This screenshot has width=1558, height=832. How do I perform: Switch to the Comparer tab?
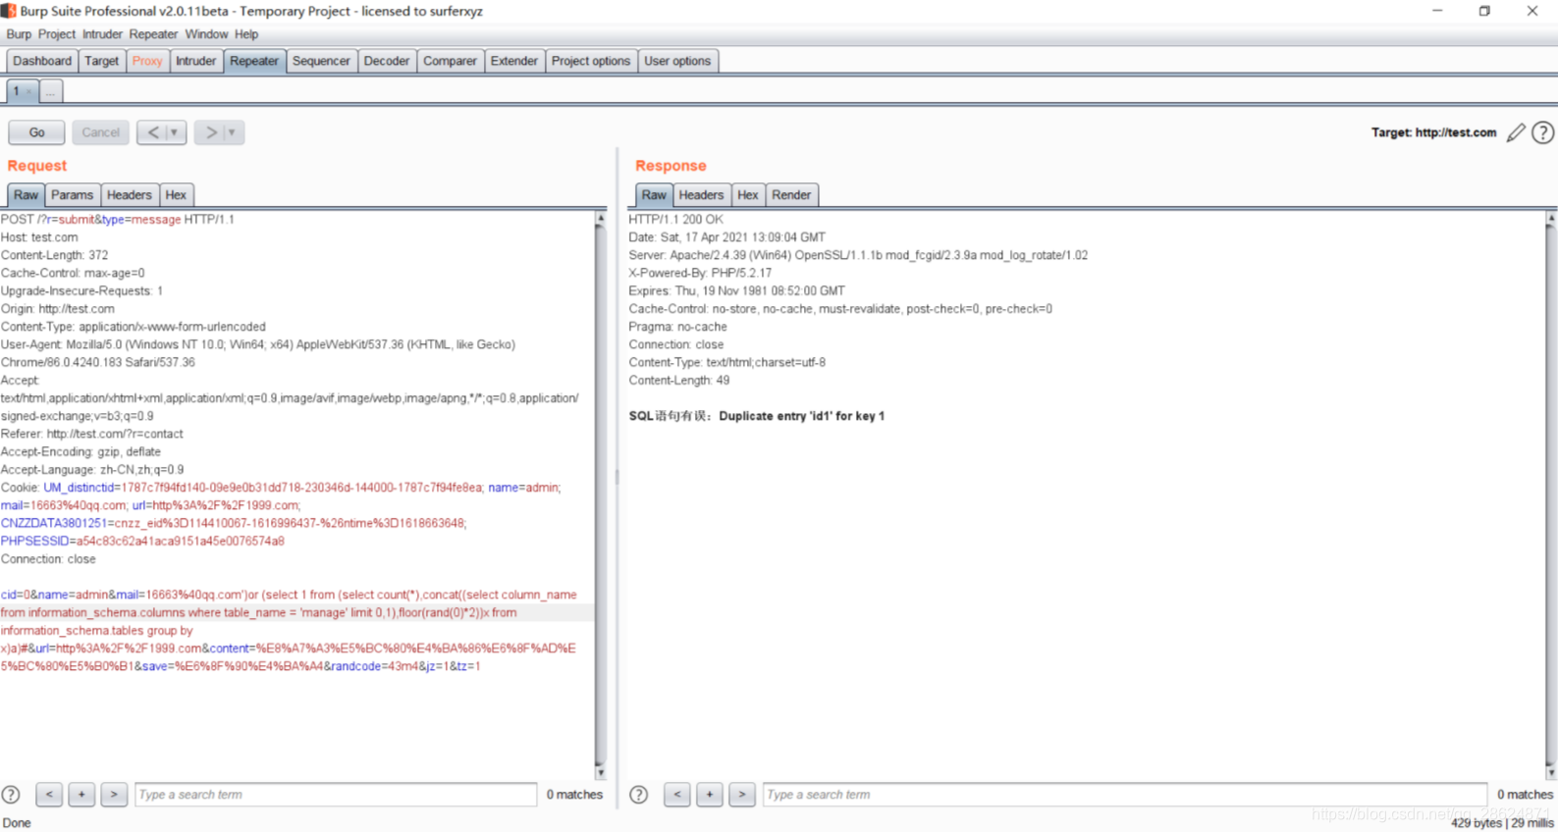click(x=450, y=61)
